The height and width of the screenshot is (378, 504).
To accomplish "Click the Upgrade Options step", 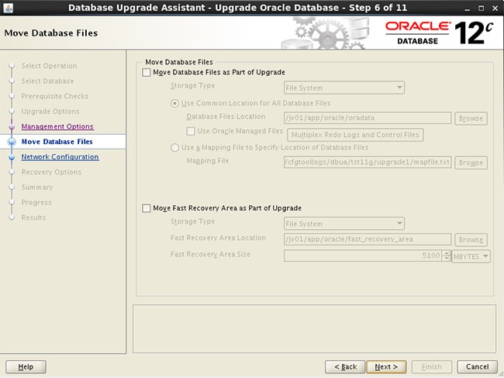I will point(50,111).
